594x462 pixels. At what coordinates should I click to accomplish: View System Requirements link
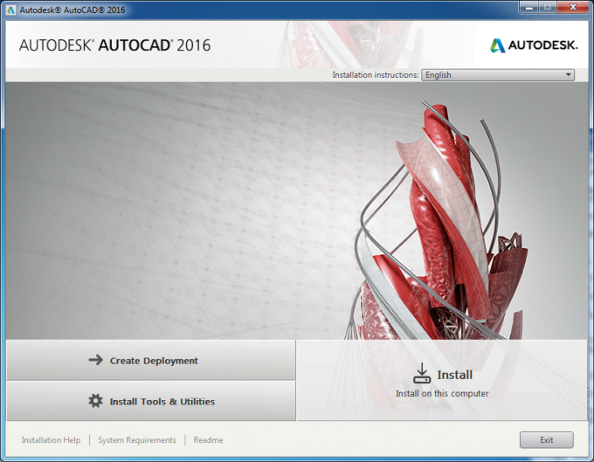click(137, 440)
